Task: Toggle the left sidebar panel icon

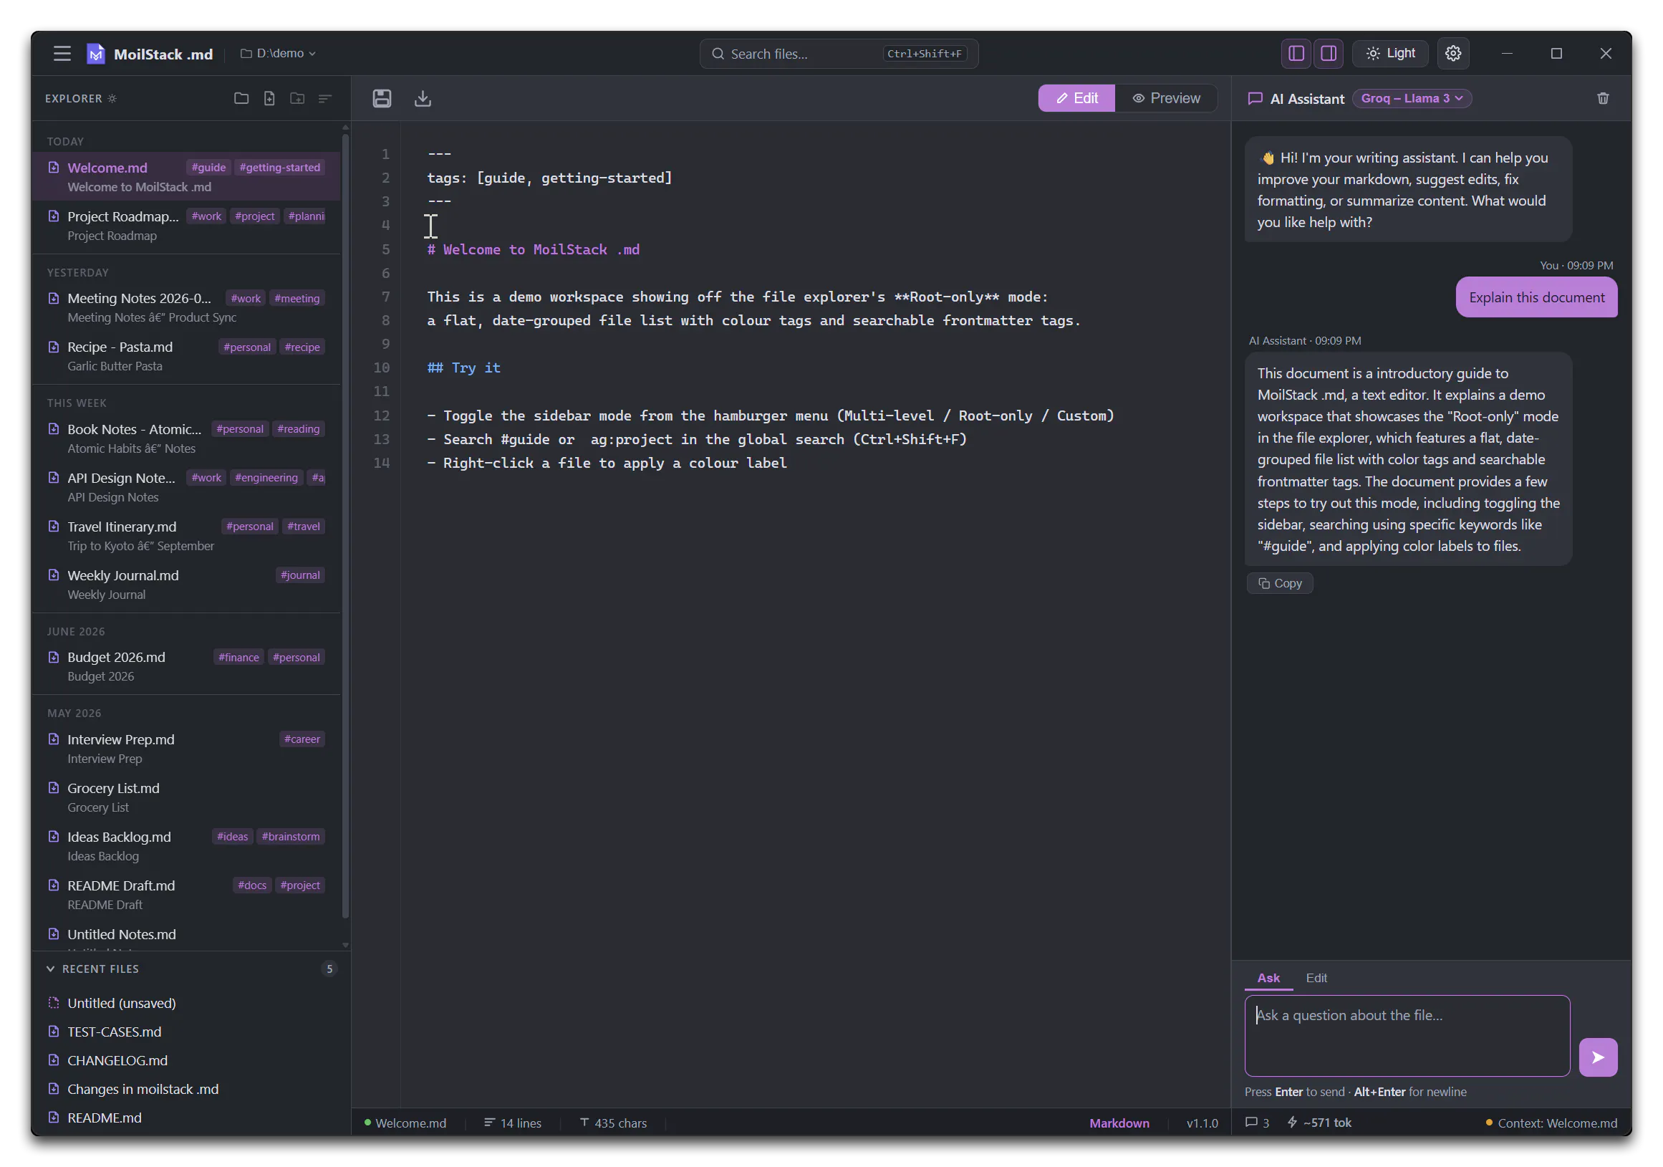Action: pos(1296,54)
